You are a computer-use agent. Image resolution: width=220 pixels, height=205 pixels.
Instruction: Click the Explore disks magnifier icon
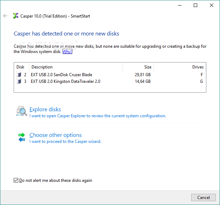tap(22, 111)
